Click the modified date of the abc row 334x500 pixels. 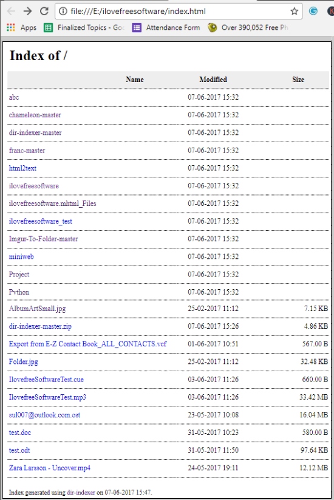213,97
